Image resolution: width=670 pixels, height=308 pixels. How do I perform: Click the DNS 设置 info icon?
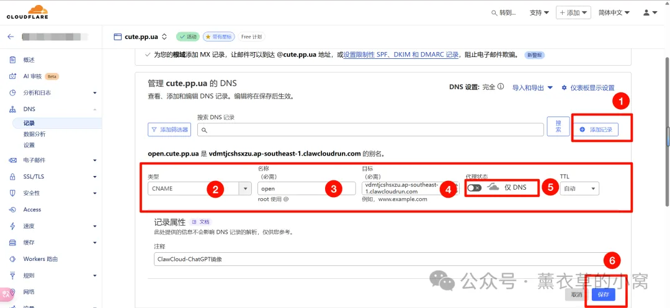(x=501, y=87)
